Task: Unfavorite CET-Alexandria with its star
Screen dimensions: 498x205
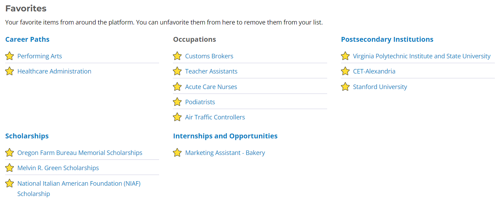Action: (345, 71)
